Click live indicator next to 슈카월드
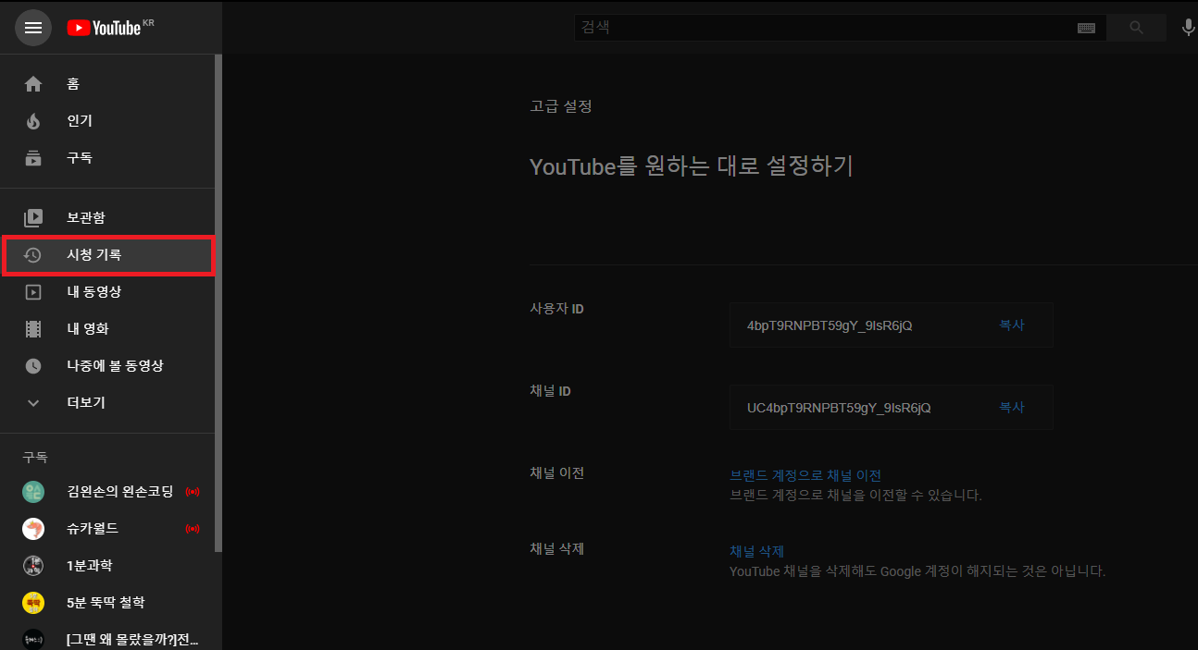 pos(193,529)
